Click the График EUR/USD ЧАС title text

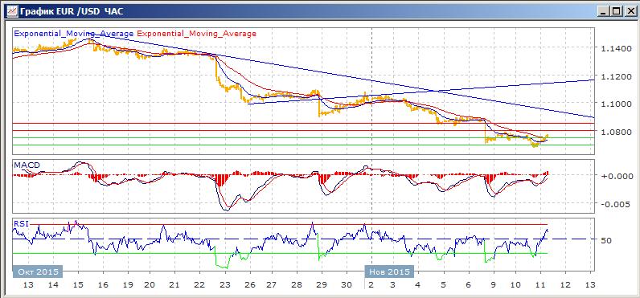click(x=72, y=11)
